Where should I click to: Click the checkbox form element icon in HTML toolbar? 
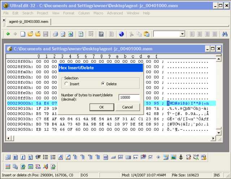(x=151, y=157)
